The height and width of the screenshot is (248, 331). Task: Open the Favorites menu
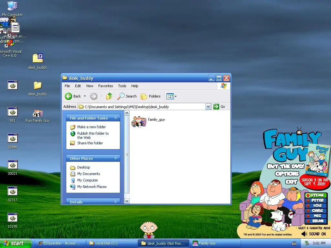106,86
